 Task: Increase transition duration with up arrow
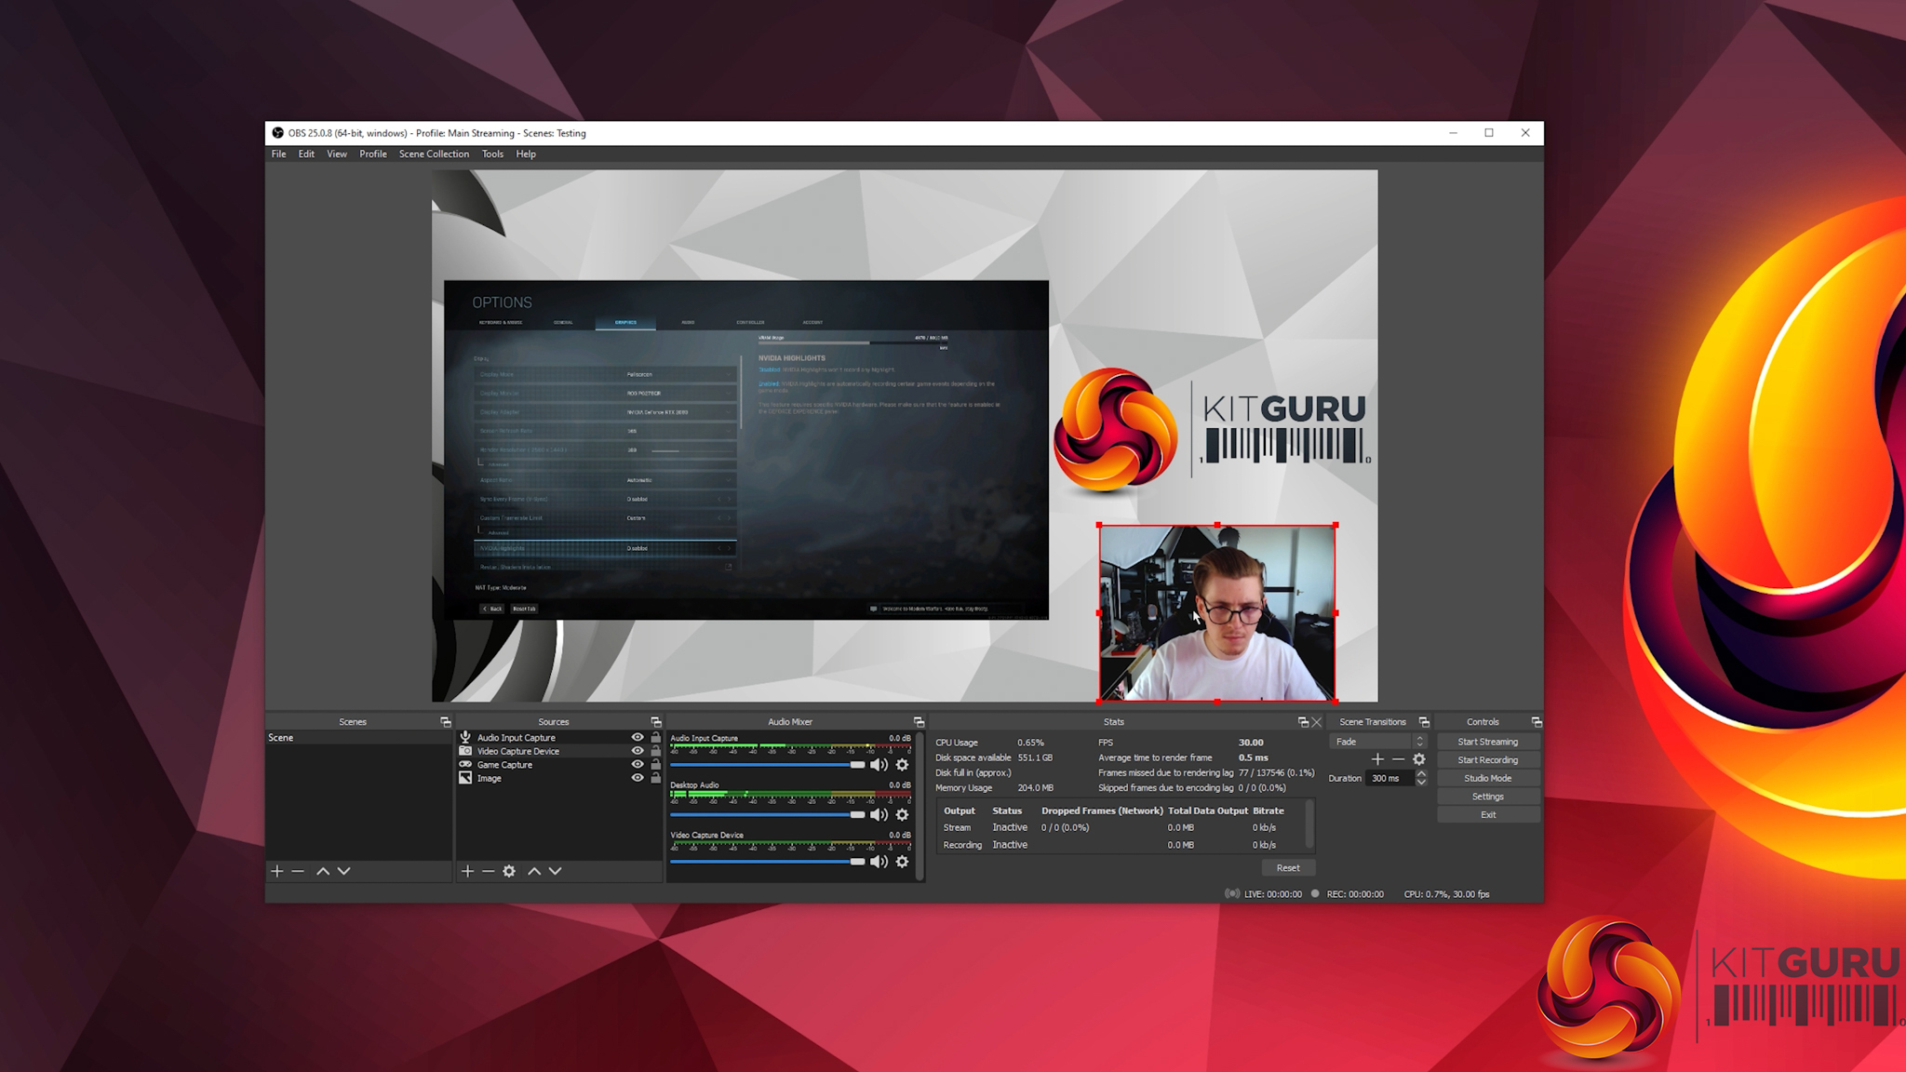1421,773
